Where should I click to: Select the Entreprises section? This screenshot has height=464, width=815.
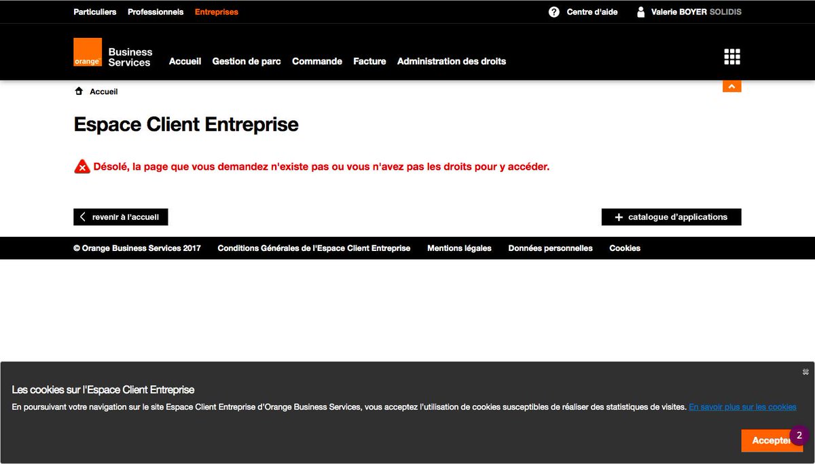point(217,12)
